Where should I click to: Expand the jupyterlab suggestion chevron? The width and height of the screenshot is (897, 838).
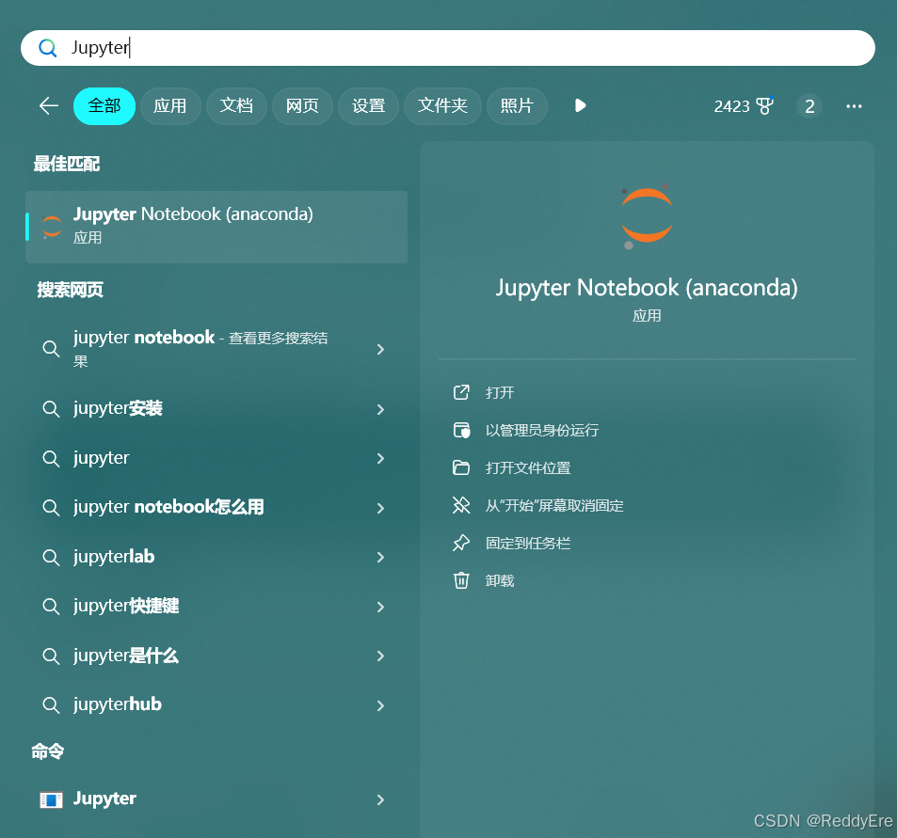click(380, 558)
